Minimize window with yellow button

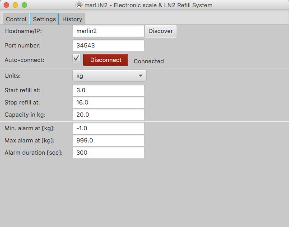coord(15,5)
